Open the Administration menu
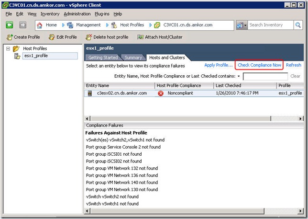Image resolution: width=308 pixels, height=219 pixels. point(77,14)
